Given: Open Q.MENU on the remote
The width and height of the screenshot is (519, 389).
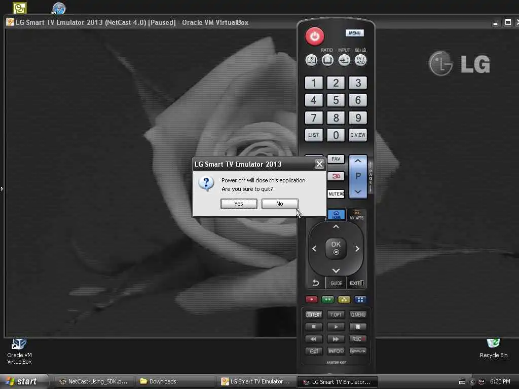Looking at the screenshot, I should pos(358,315).
